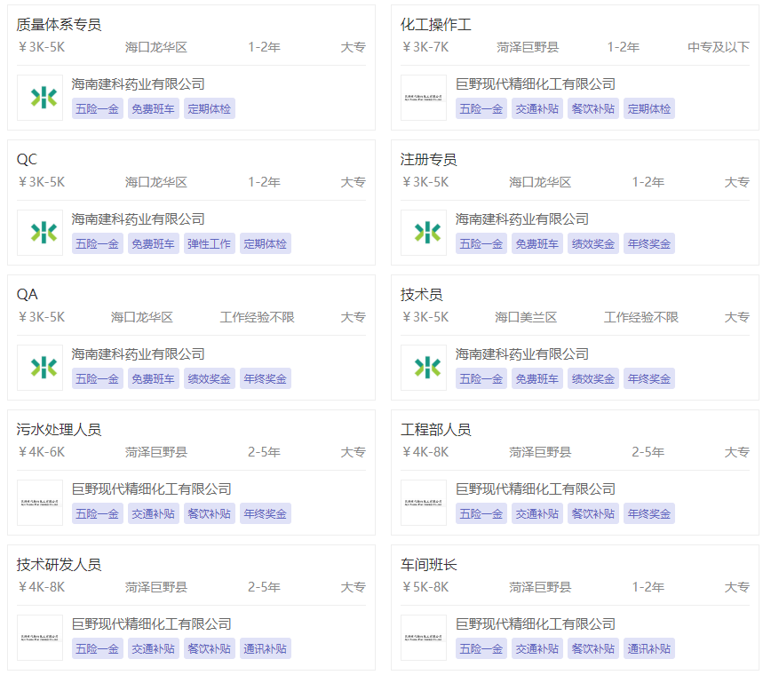This screenshot has height=675, width=763.
Task: Click company logo in 污水处理人员 card
Action: click(40, 503)
